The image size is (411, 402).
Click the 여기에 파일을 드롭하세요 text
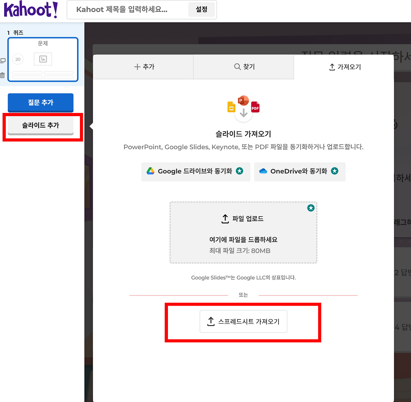(x=243, y=240)
